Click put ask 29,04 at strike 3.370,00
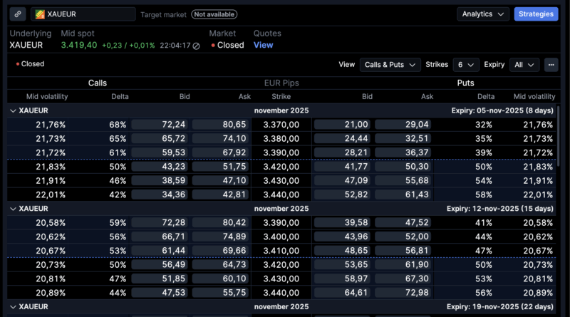The height and width of the screenshot is (317, 570). point(404,125)
